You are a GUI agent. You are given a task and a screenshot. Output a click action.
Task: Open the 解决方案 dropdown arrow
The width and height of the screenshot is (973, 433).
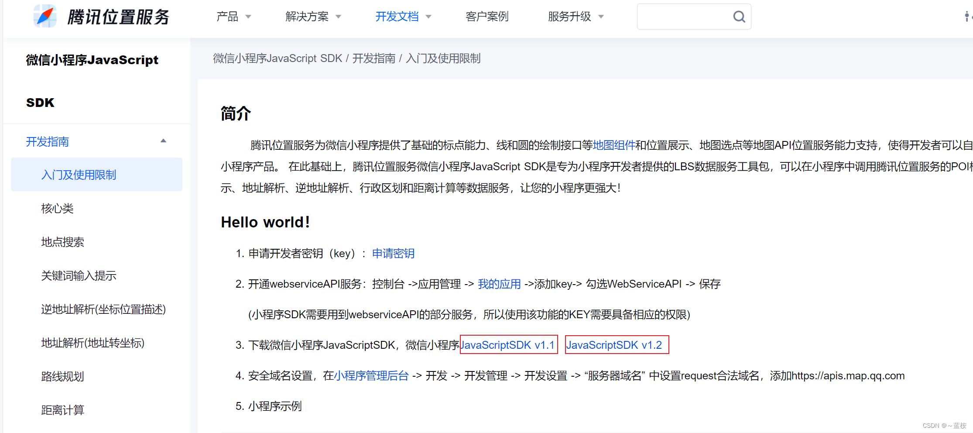(x=338, y=17)
